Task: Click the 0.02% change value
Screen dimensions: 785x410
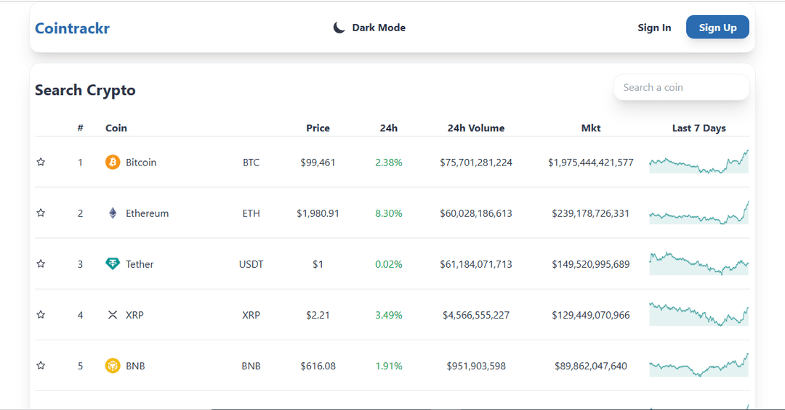Action: point(388,264)
